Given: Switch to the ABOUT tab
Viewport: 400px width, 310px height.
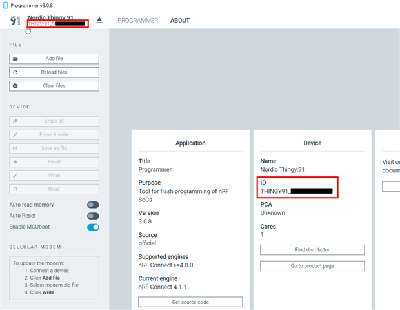Looking at the screenshot, I should pyautogui.click(x=180, y=21).
